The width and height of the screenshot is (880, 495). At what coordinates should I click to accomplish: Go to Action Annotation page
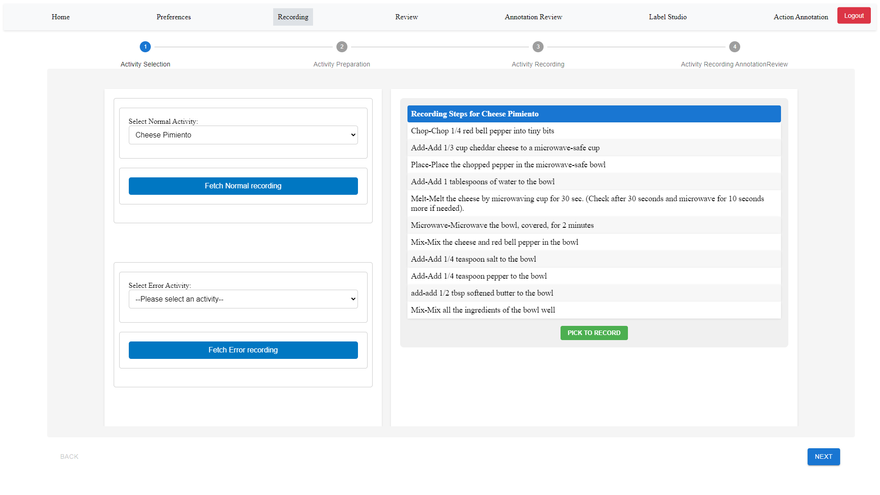[800, 17]
